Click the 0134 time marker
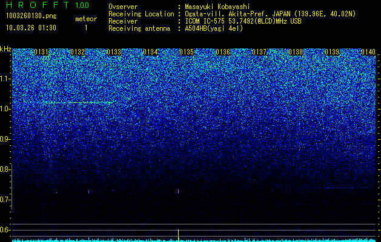The height and width of the screenshot is (242, 381). pyautogui.click(x=150, y=52)
